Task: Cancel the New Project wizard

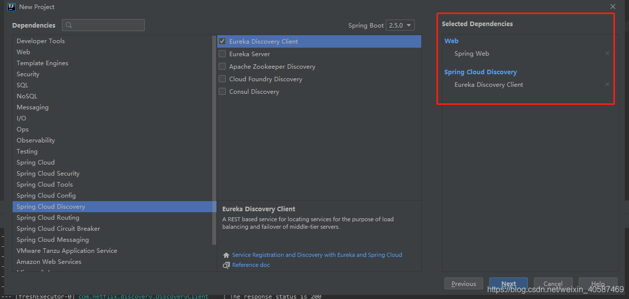Action: (553, 283)
